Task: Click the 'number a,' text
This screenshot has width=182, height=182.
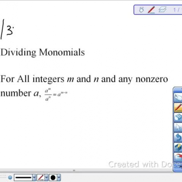Action: (x=21, y=94)
